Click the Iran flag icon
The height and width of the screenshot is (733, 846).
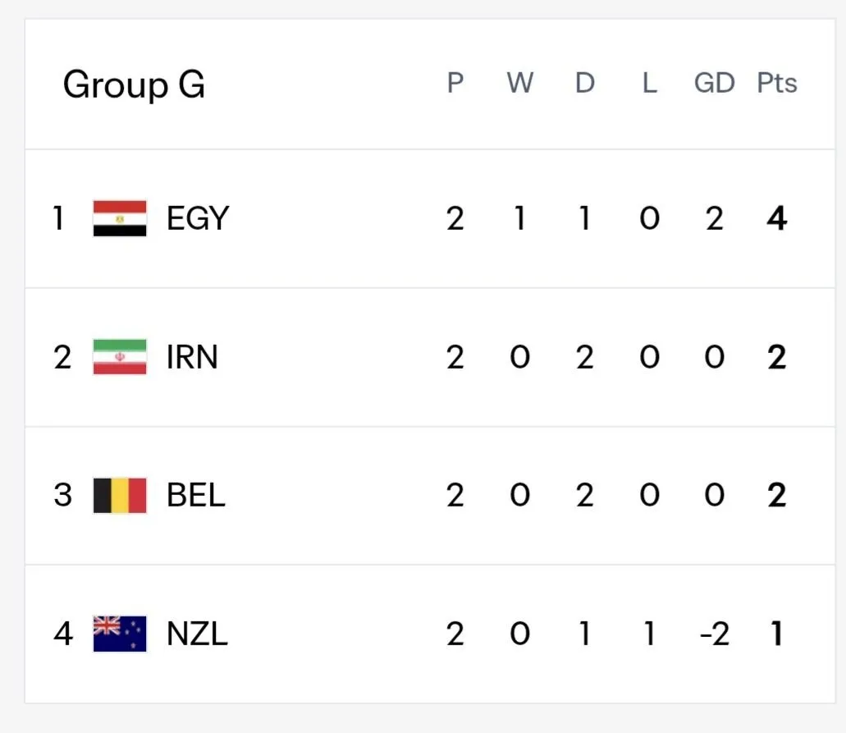pos(120,357)
